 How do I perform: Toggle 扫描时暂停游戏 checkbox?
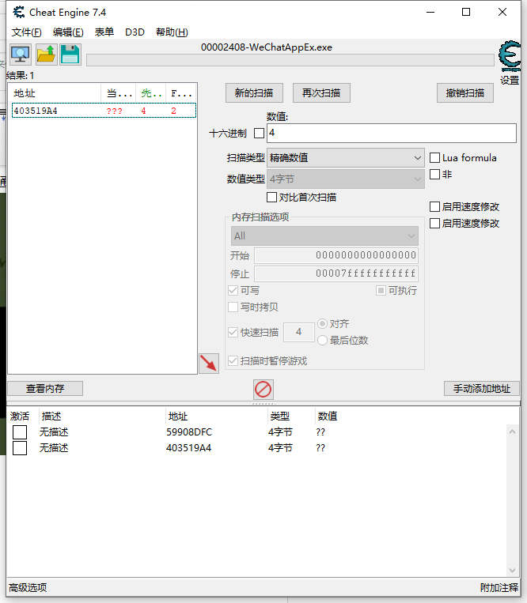pyautogui.click(x=233, y=360)
